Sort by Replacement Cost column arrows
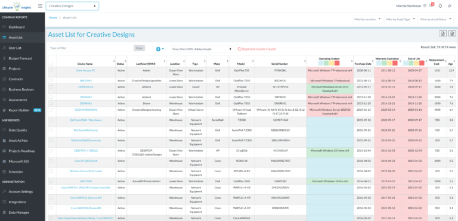This screenshot has width=458, height=221. click(445, 61)
